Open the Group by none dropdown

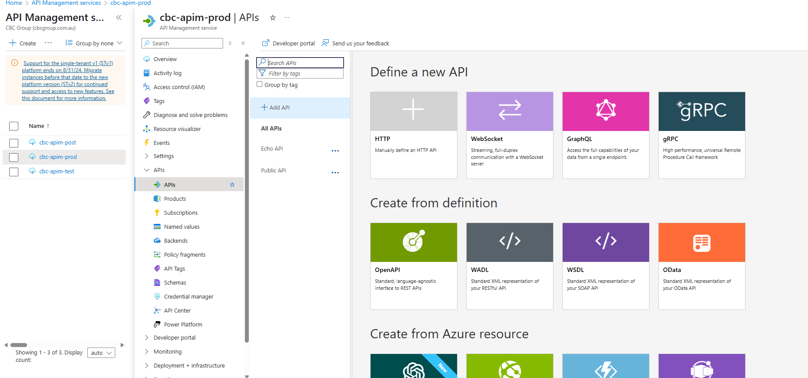(94, 43)
